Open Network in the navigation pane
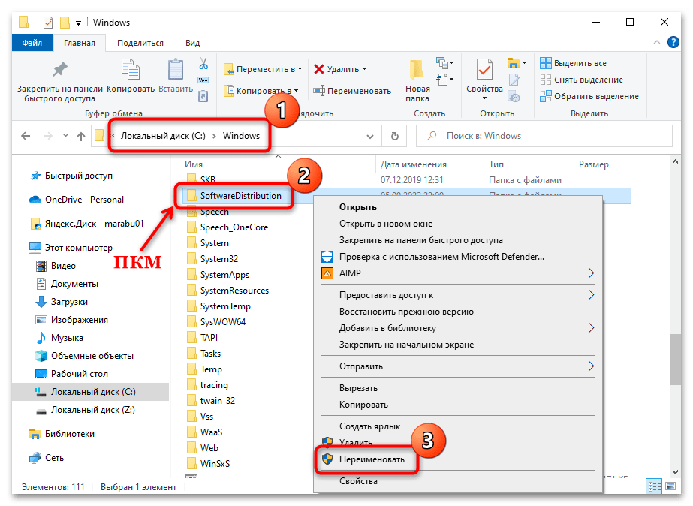This screenshot has width=693, height=506. click(47, 458)
